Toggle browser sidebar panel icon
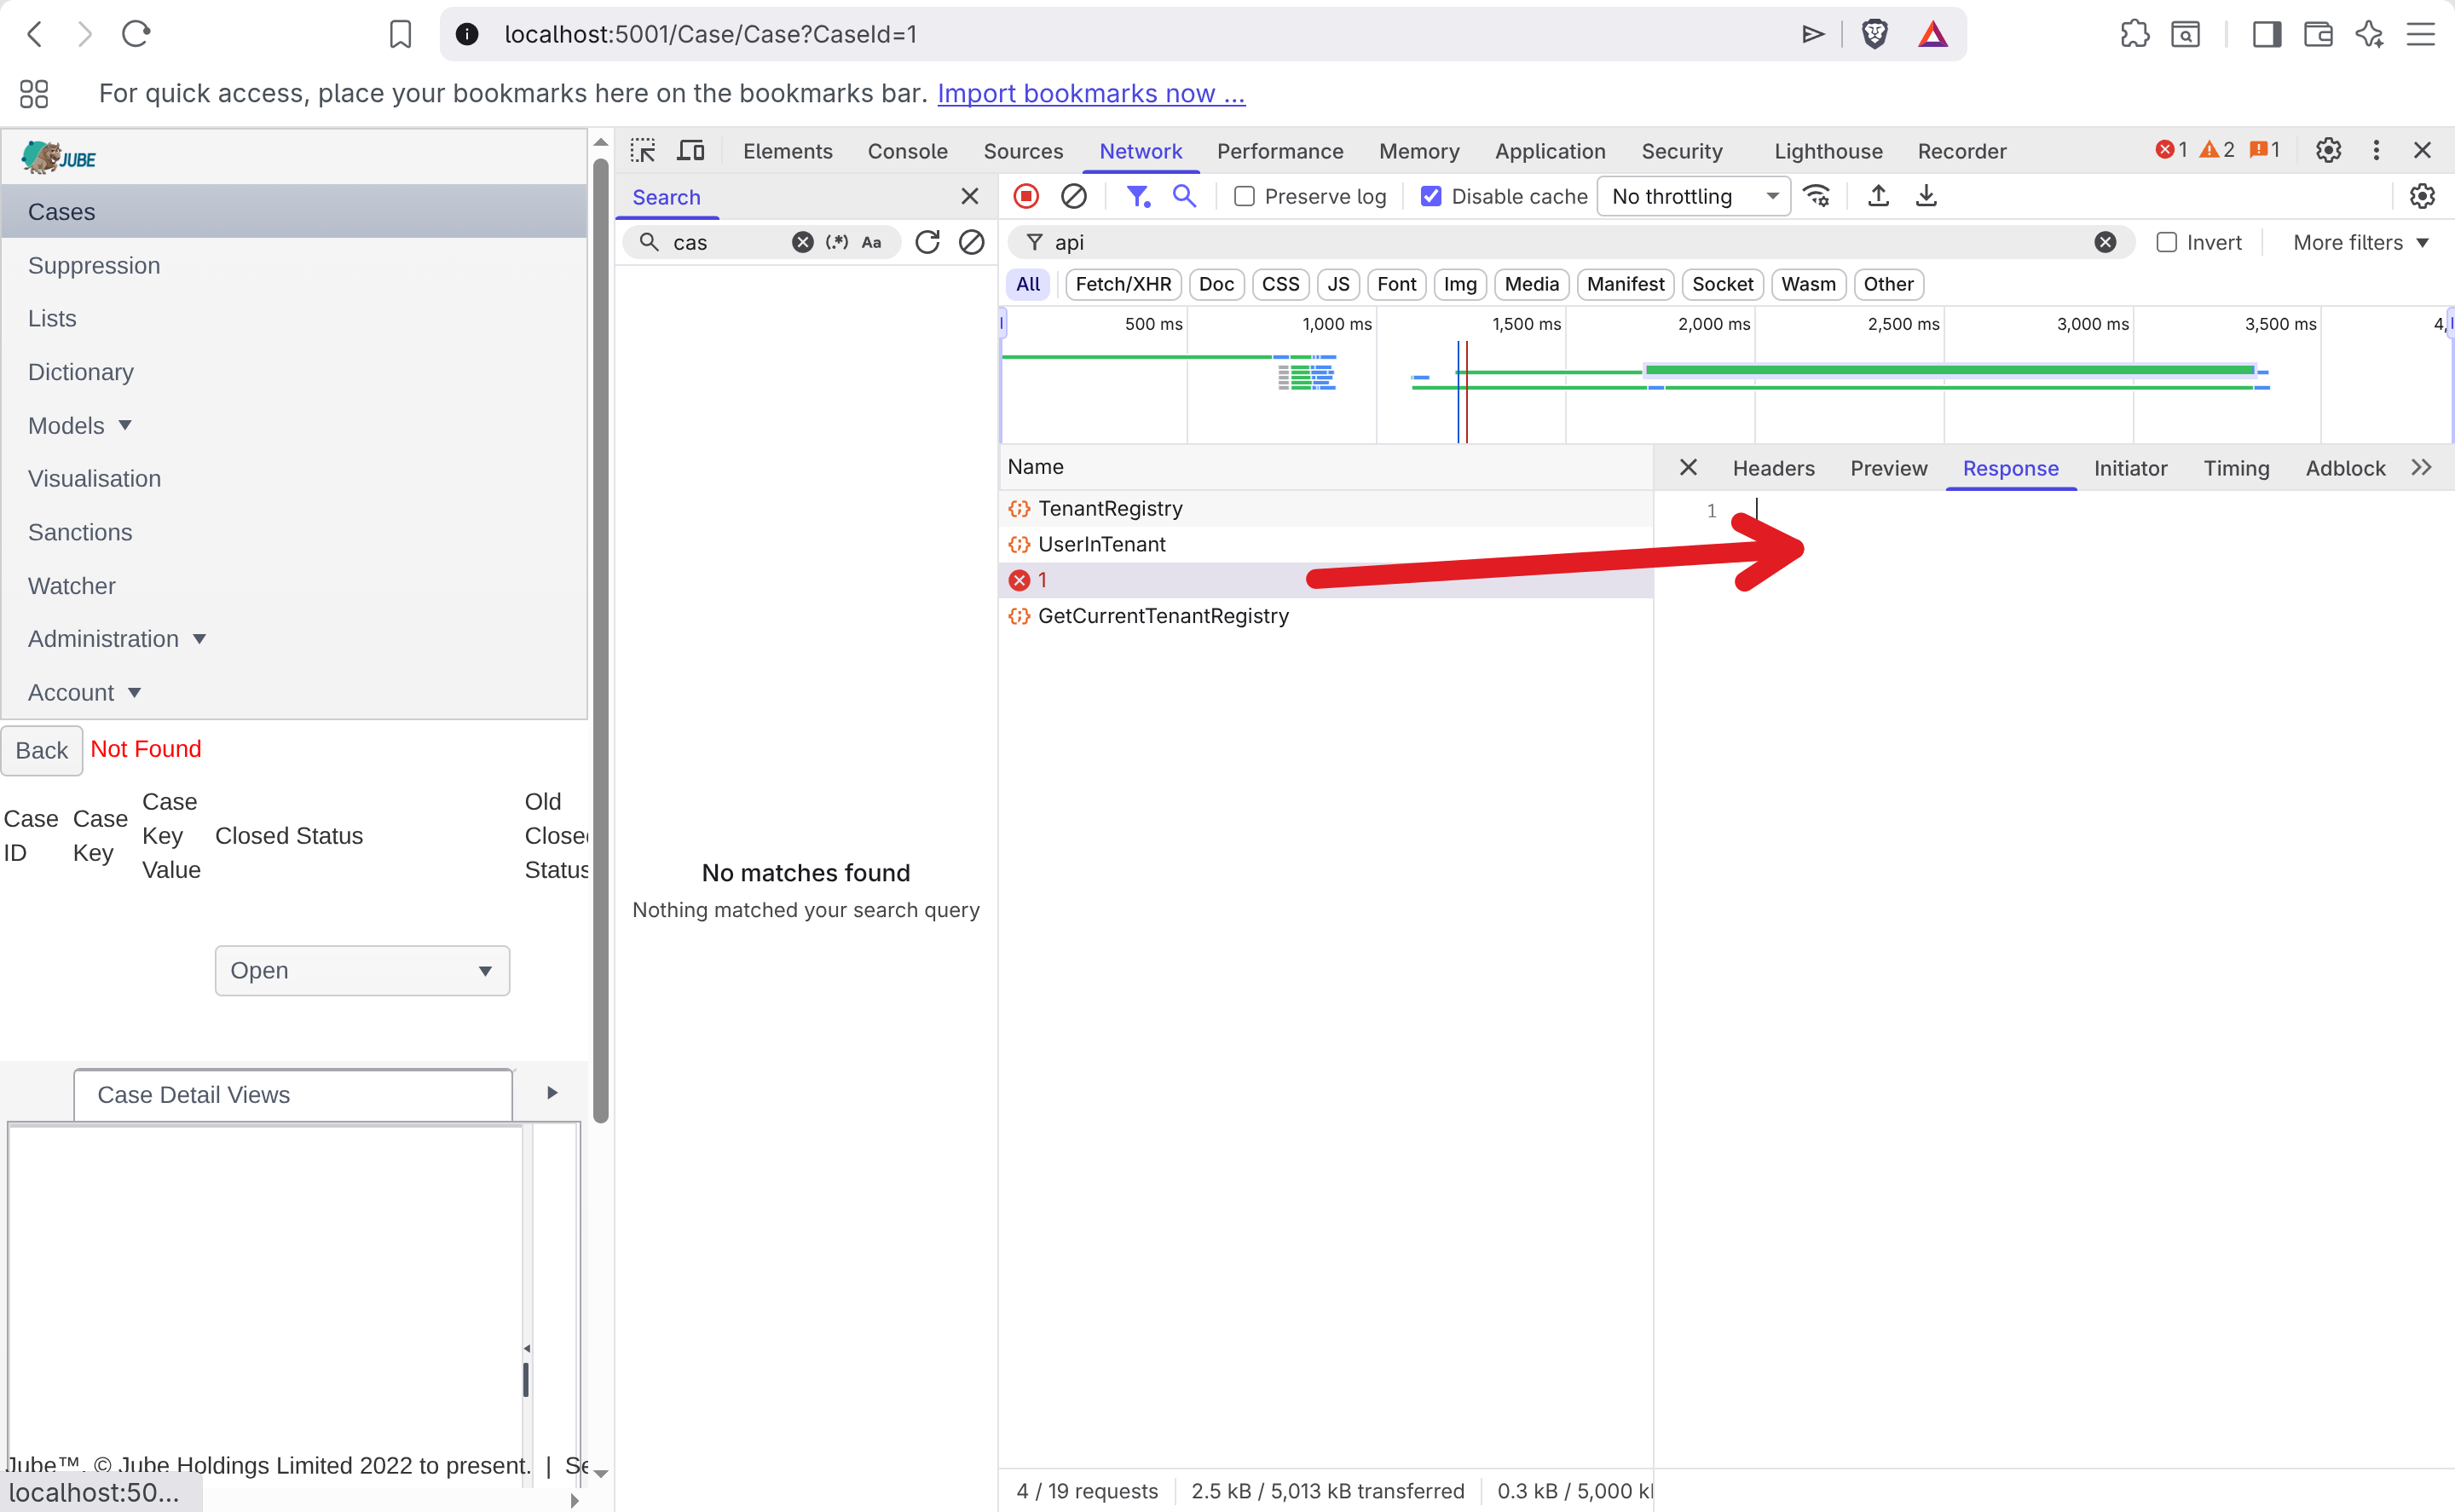 click(x=2266, y=34)
